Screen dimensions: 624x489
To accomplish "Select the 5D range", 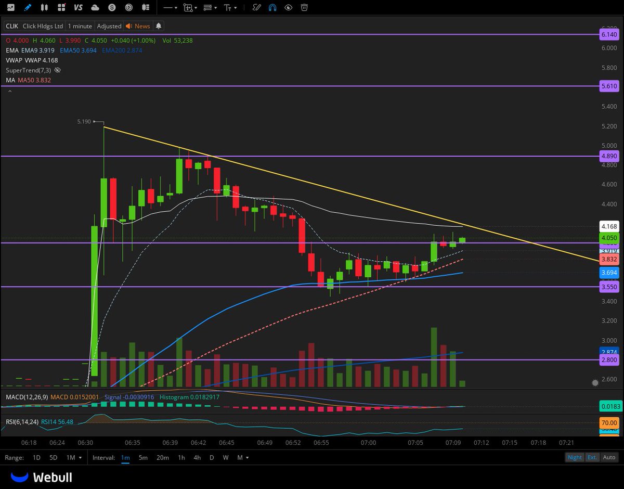I will pyautogui.click(x=53, y=458).
